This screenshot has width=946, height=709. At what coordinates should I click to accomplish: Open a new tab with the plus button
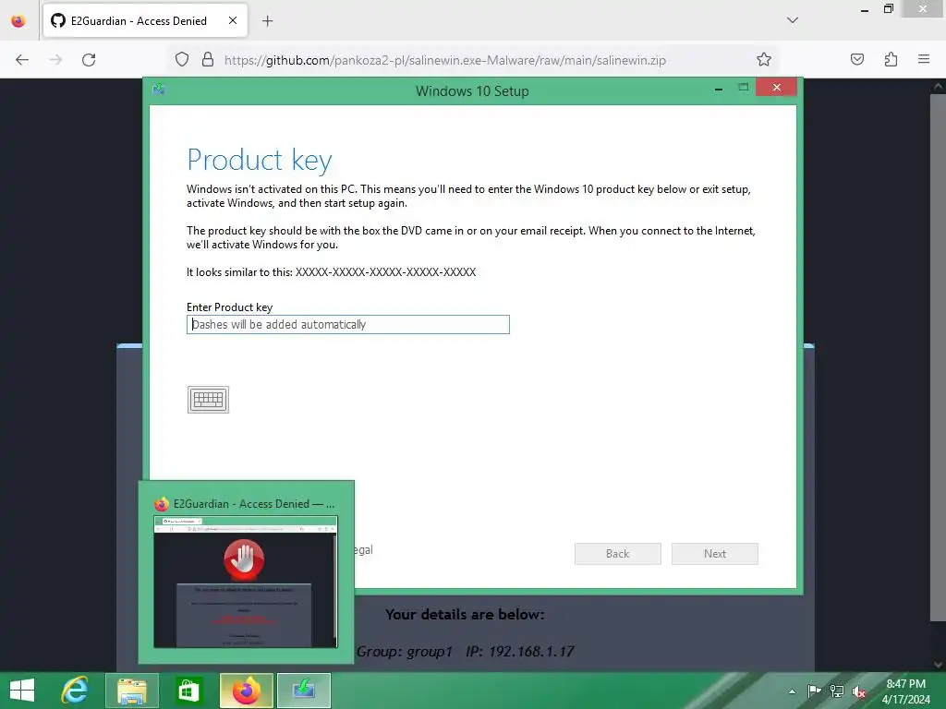pos(267,21)
